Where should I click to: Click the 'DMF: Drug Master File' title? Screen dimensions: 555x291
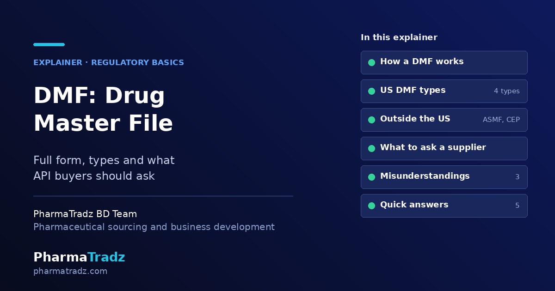pos(103,109)
